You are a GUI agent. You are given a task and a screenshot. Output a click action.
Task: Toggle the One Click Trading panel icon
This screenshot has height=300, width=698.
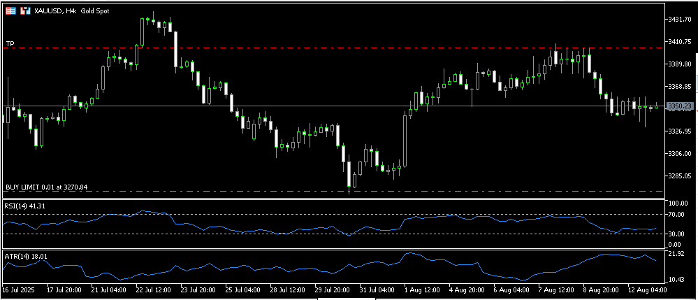pyautogui.click(x=26, y=10)
